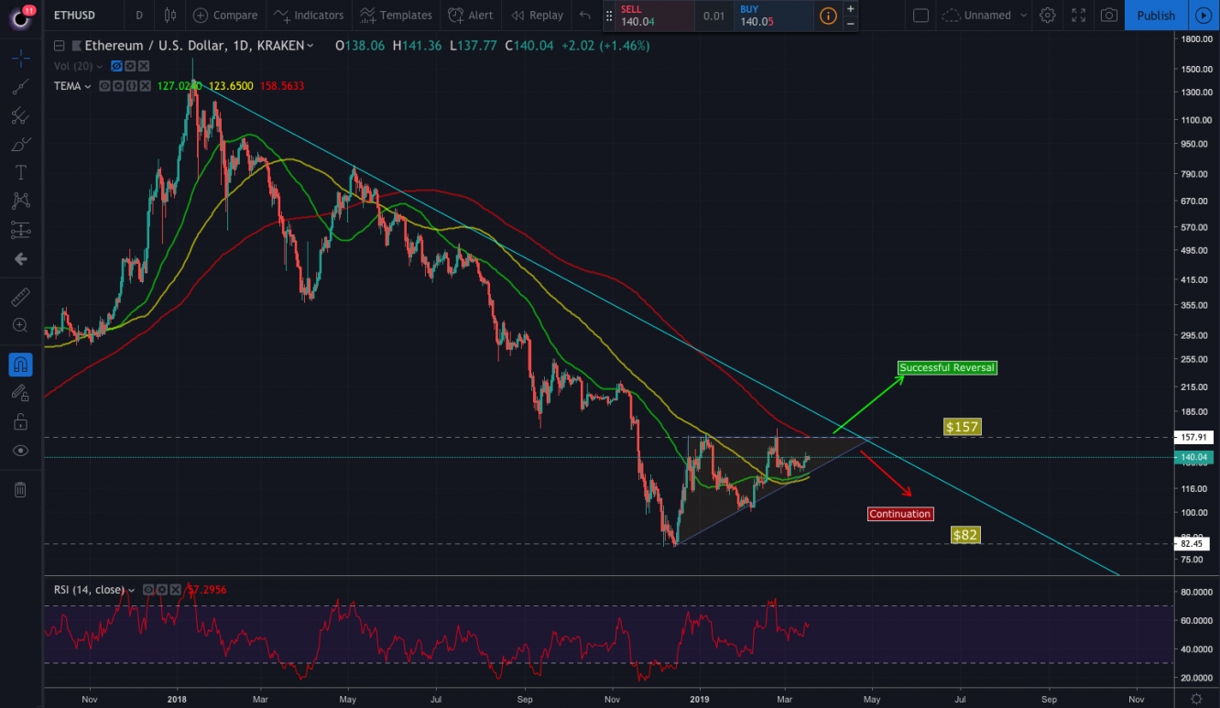The image size is (1220, 708).
Task: Click the trash remove drawings icon
Action: 20,490
